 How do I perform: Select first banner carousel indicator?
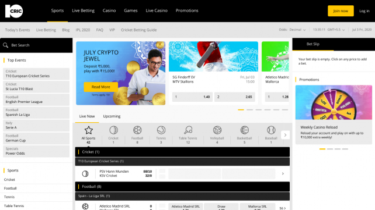[241, 110]
